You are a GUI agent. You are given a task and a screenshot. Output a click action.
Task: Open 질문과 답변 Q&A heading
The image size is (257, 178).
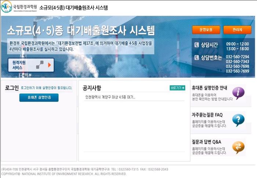pyautogui.click(x=206, y=142)
